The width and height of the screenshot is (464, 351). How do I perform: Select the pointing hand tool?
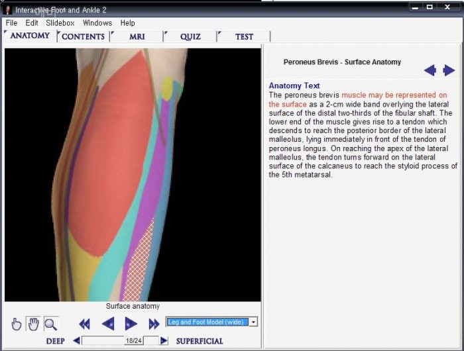(x=17, y=324)
